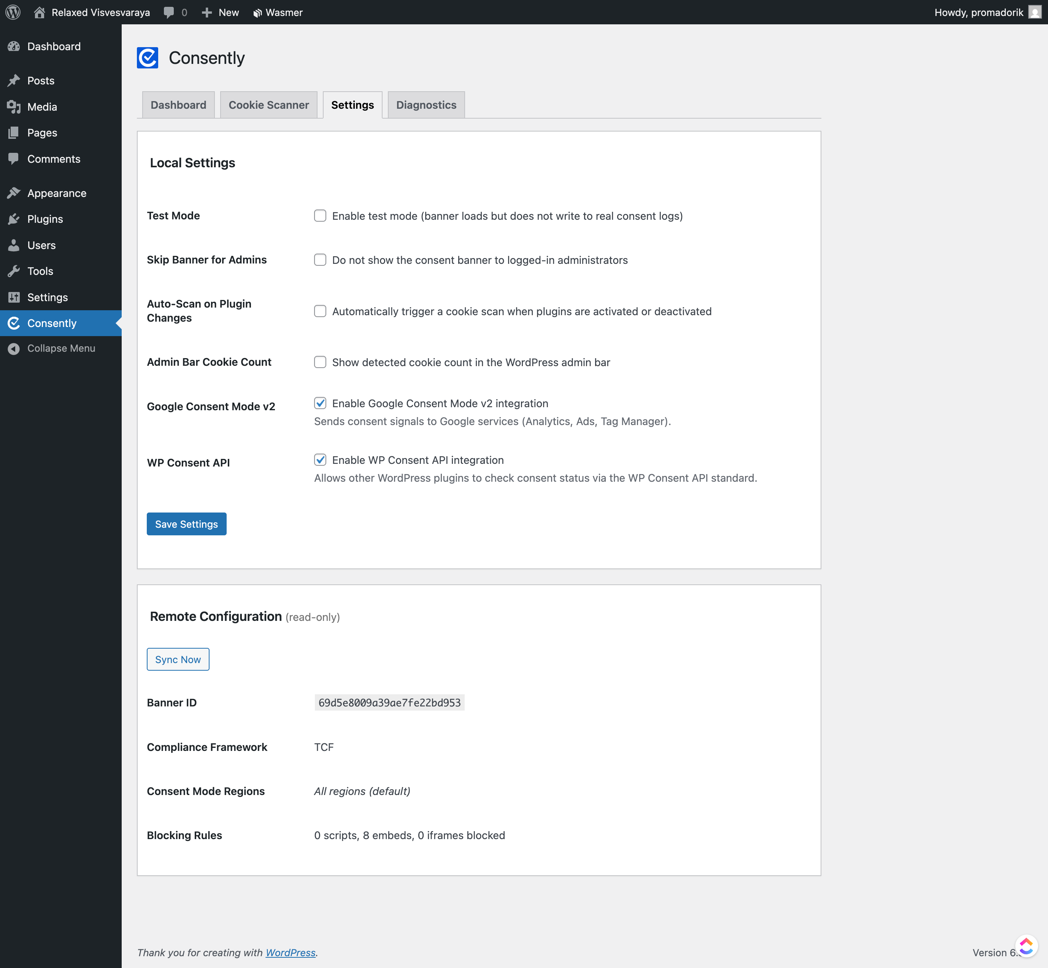Click the Consently plugin logo icon

point(147,58)
